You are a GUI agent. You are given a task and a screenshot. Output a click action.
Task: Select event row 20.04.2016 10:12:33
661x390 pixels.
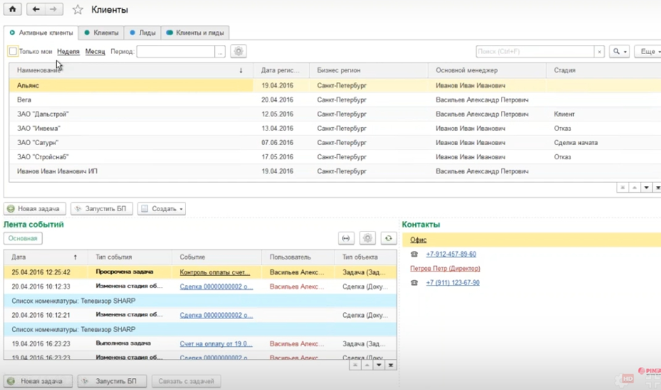pos(200,286)
